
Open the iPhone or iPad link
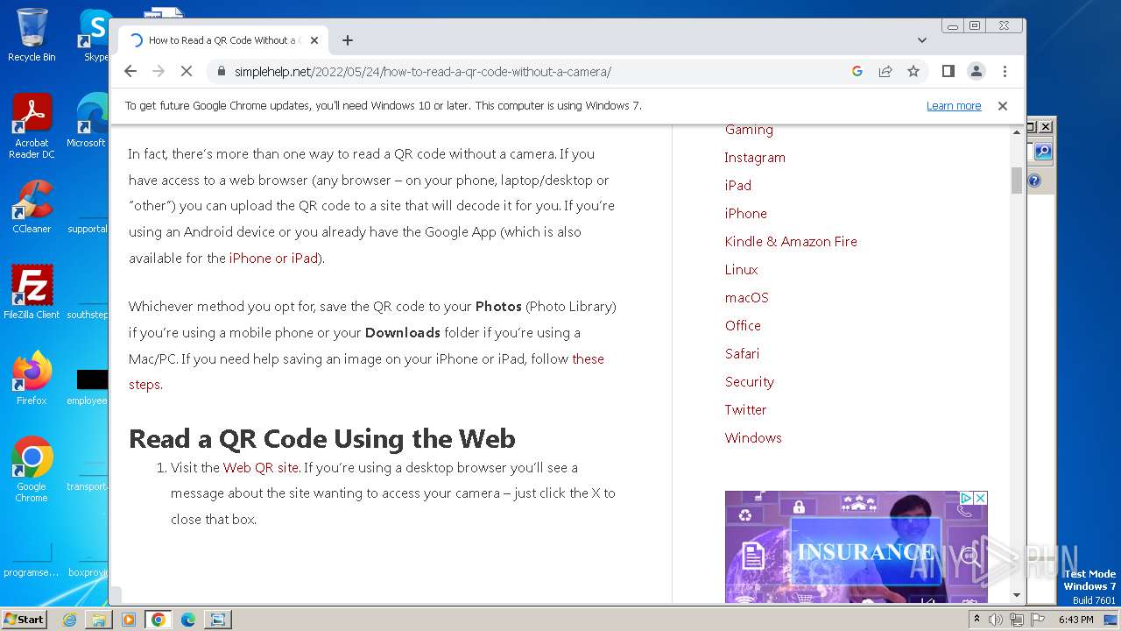click(274, 259)
